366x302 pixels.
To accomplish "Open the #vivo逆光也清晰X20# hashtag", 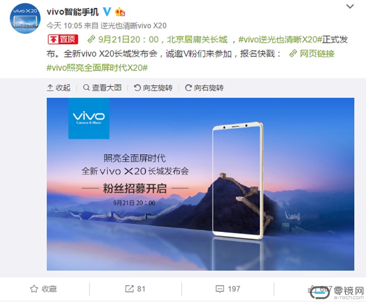I will click(280, 39).
